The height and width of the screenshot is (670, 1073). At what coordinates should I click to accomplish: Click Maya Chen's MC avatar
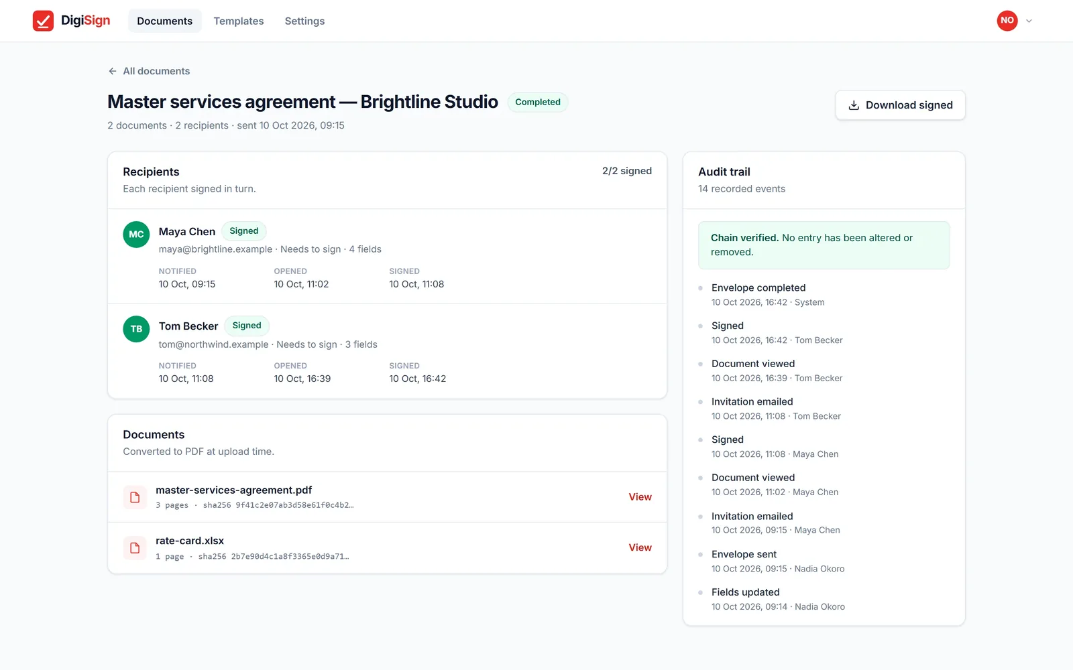[x=136, y=234]
